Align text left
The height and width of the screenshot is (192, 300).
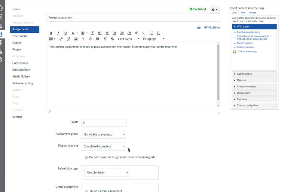(100, 33)
